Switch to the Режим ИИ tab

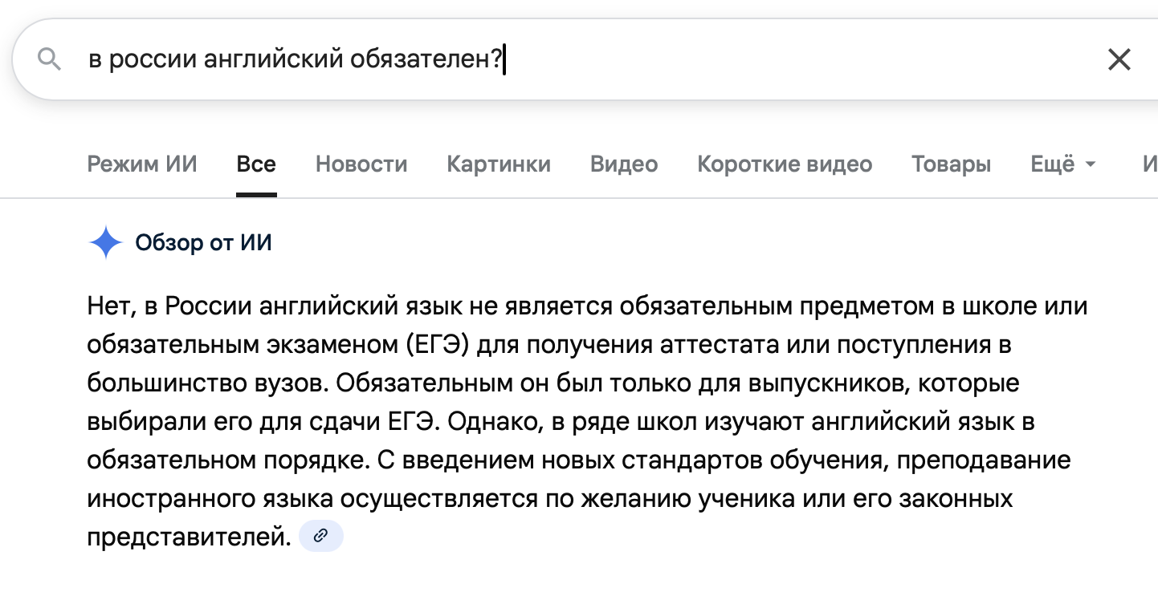click(142, 164)
